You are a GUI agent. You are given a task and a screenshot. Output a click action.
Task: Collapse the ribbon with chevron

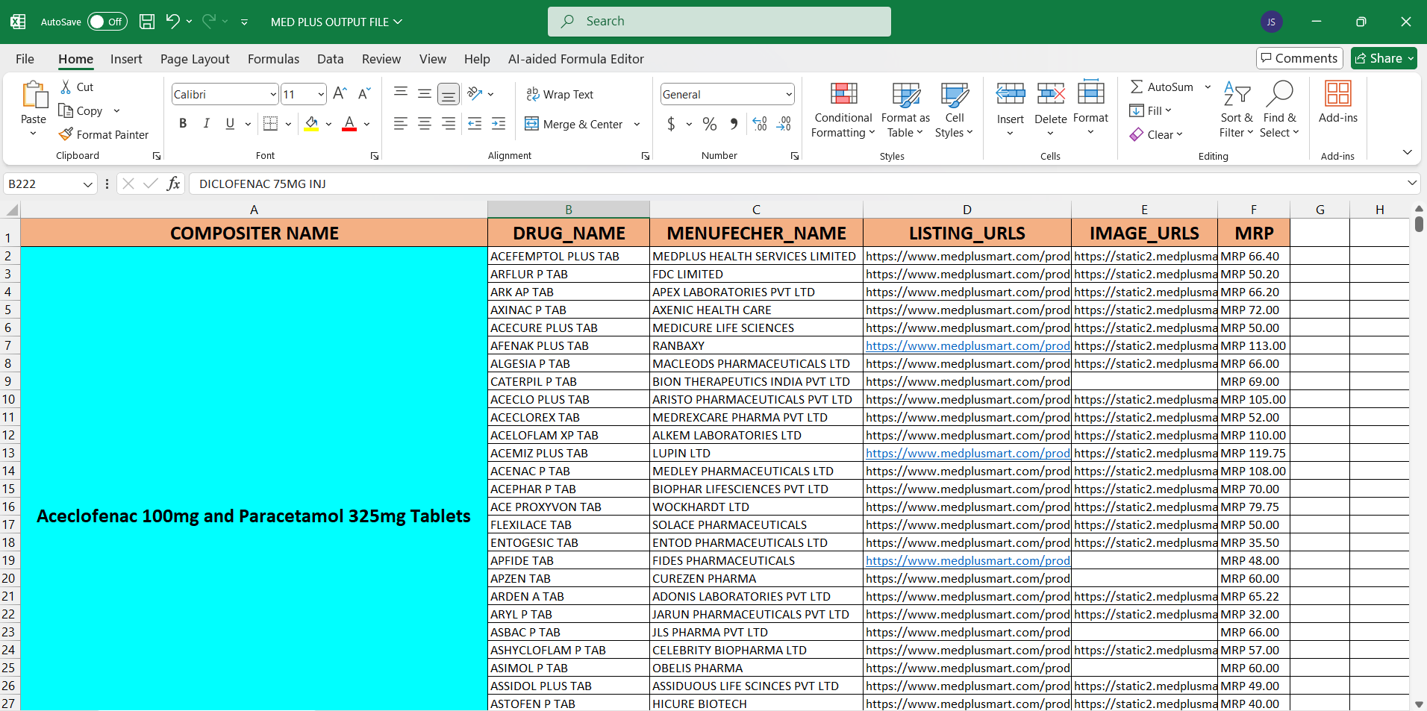1407,152
